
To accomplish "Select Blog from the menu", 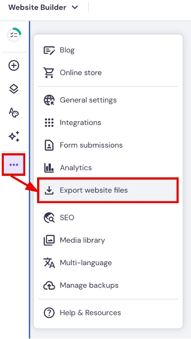I will point(108,50).
